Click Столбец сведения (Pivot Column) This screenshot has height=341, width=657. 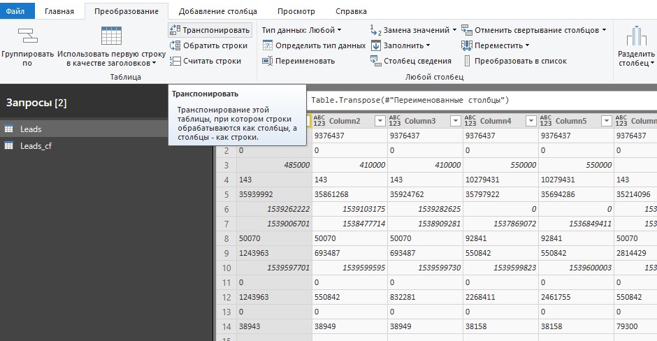point(411,61)
